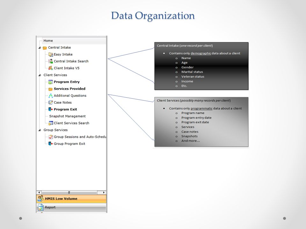
Task: Open Case Notes item
Action: tap(63, 102)
